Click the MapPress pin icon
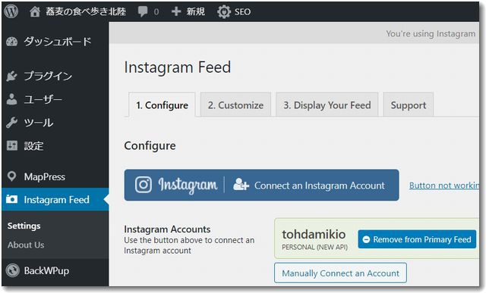 12,176
